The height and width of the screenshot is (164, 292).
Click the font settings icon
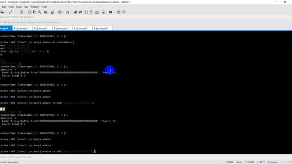coord(67,12)
